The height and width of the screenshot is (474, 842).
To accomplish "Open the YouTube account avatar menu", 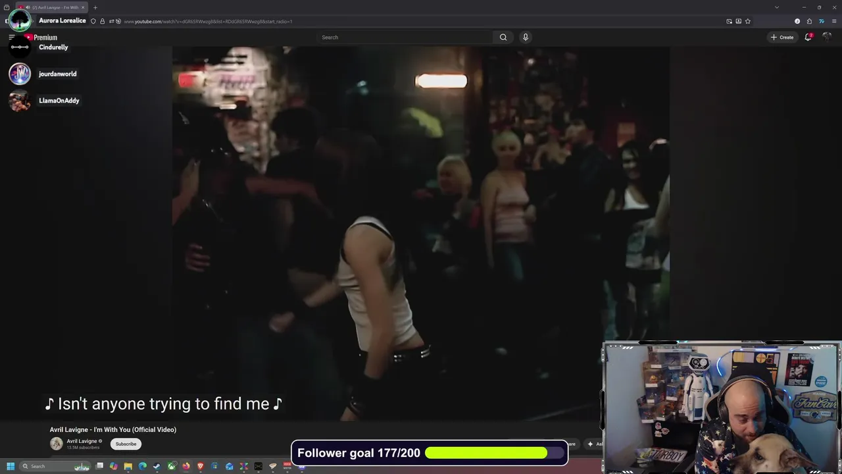I will point(828,38).
